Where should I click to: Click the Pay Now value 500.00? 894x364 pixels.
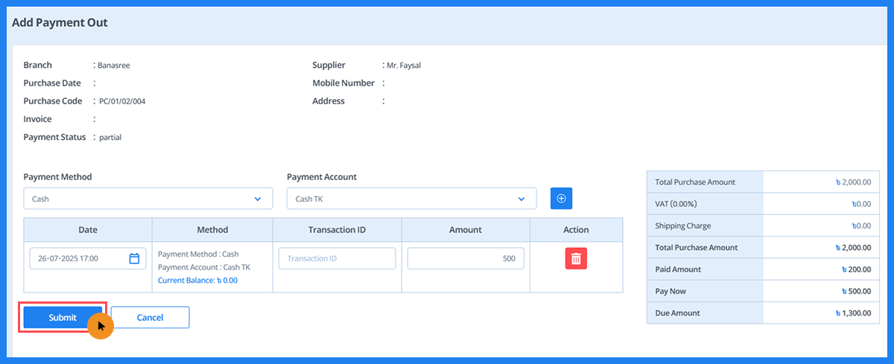[855, 291]
